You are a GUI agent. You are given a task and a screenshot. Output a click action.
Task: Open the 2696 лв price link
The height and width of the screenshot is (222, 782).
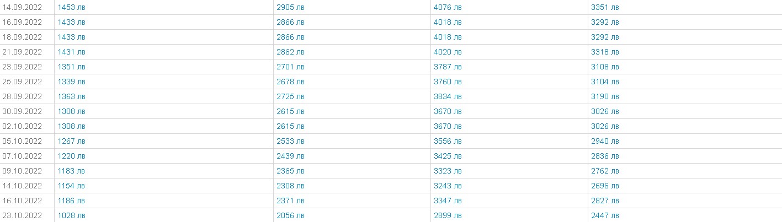pyautogui.click(x=605, y=186)
